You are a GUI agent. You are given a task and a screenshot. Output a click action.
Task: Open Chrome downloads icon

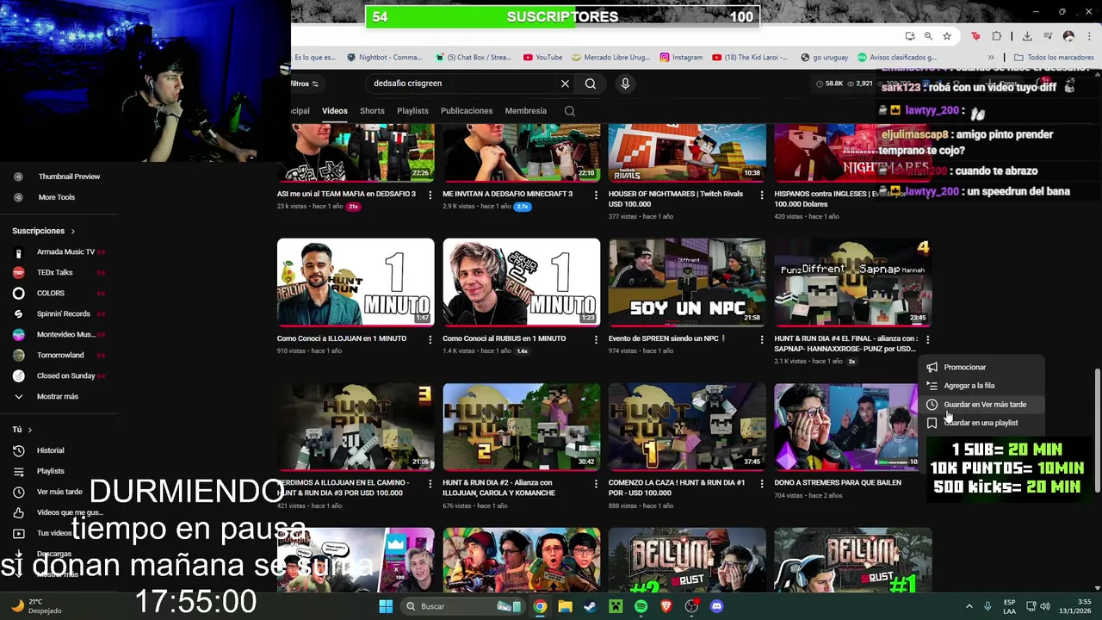(1027, 36)
